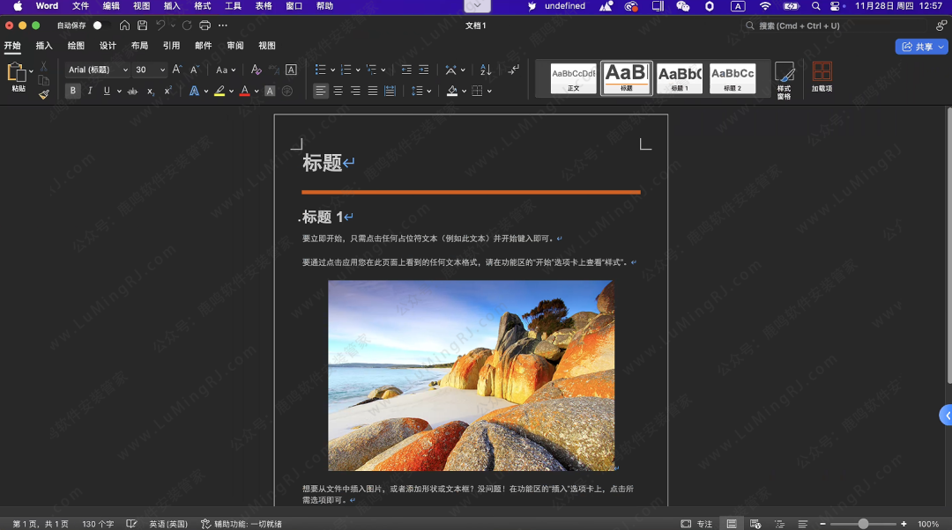Image resolution: width=952 pixels, height=530 pixels.
Task: Center align the paragraph text
Action: point(338,91)
